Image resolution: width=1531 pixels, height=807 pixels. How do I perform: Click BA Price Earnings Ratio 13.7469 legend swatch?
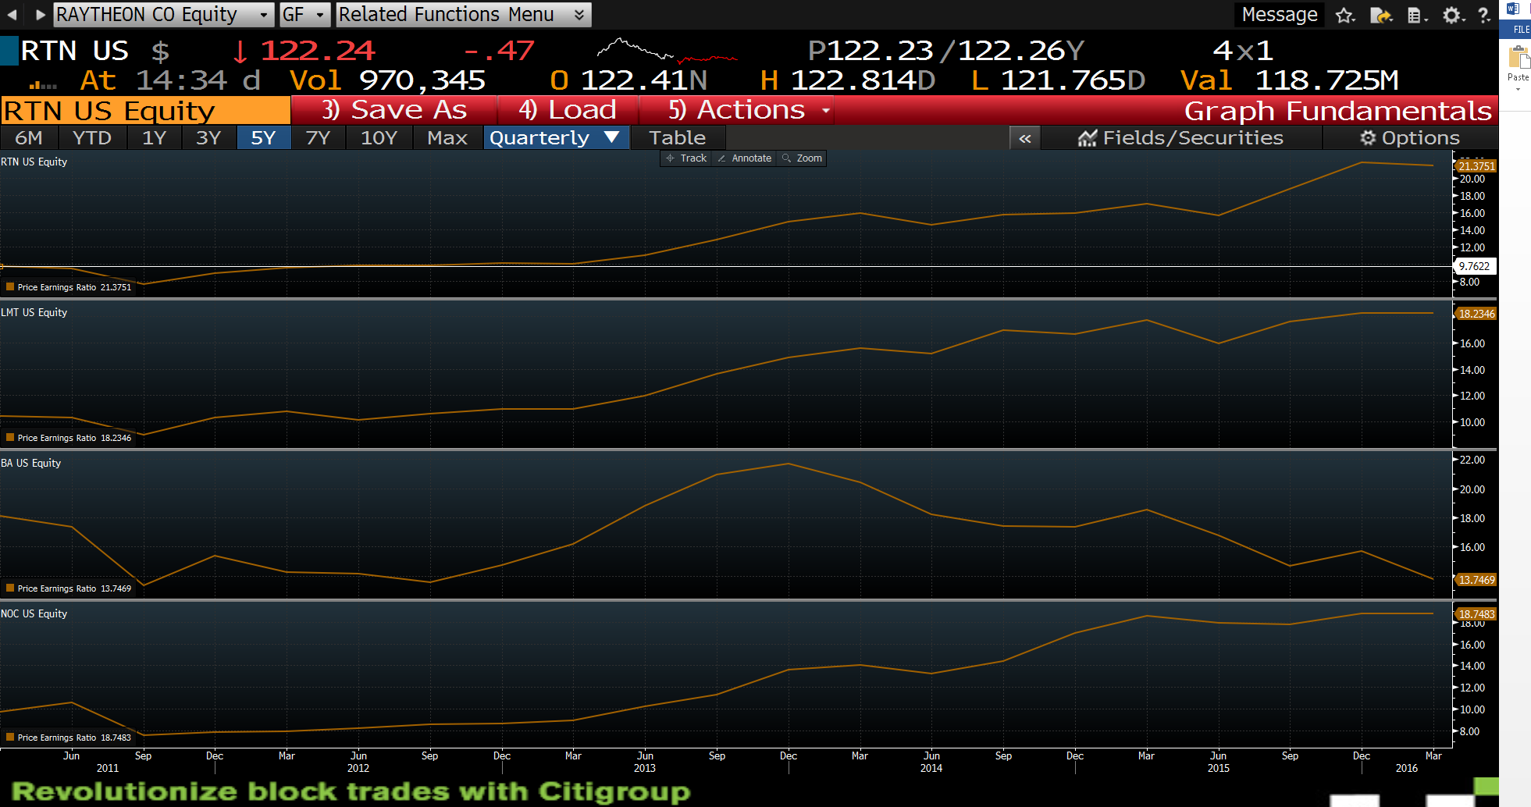click(x=10, y=588)
